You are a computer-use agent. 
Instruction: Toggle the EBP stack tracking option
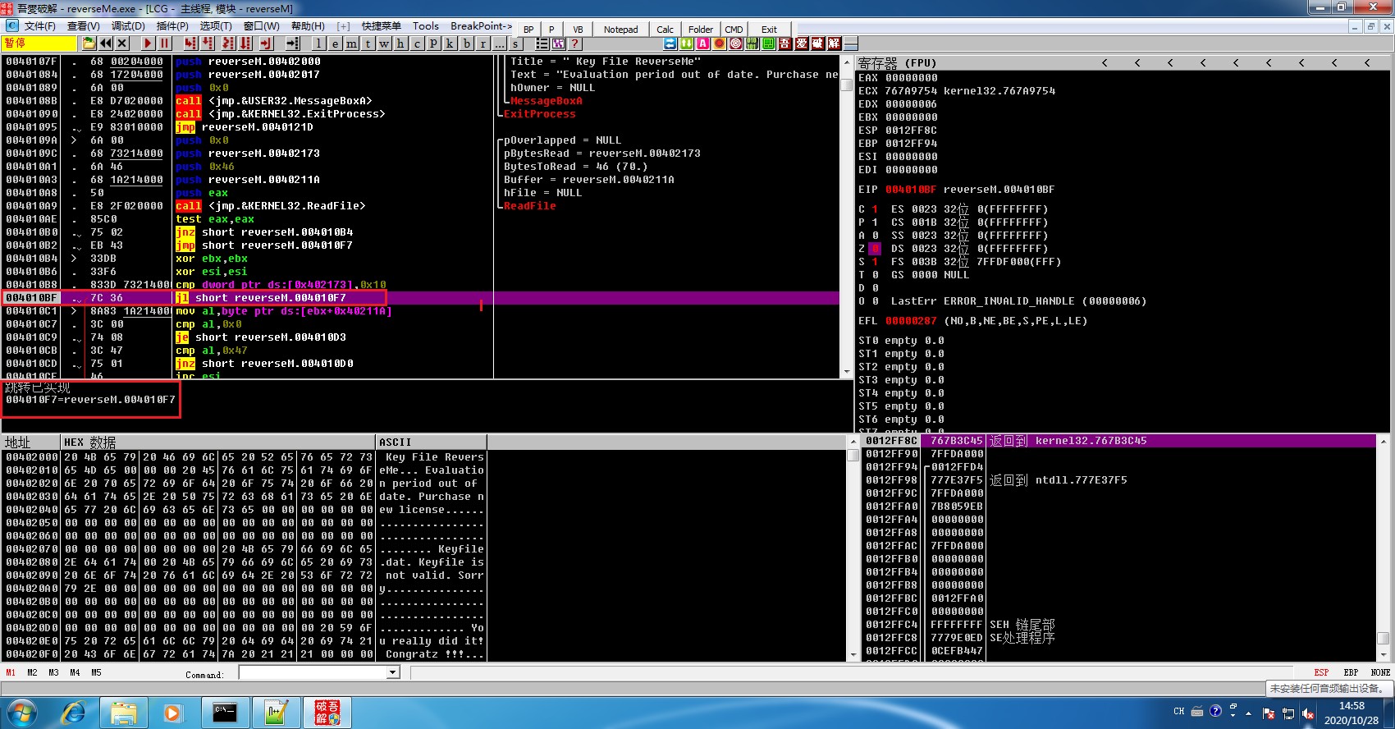click(x=1351, y=672)
